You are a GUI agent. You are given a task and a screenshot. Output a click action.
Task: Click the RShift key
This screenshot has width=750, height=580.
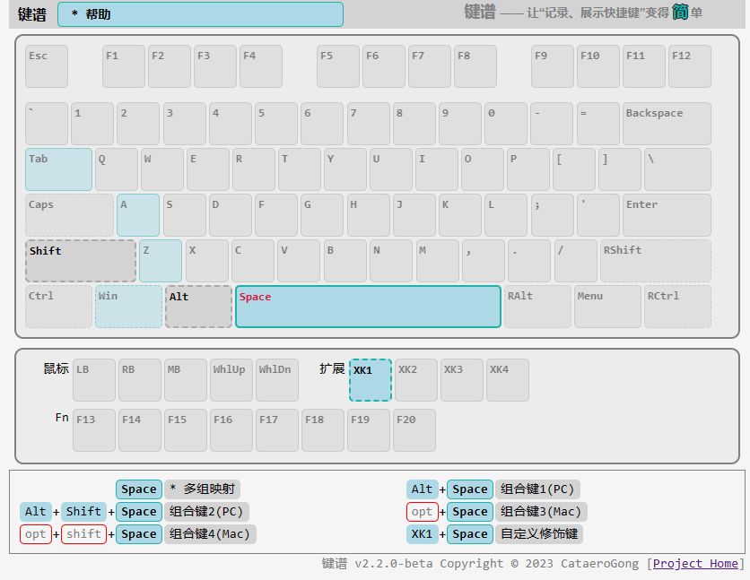pos(655,261)
